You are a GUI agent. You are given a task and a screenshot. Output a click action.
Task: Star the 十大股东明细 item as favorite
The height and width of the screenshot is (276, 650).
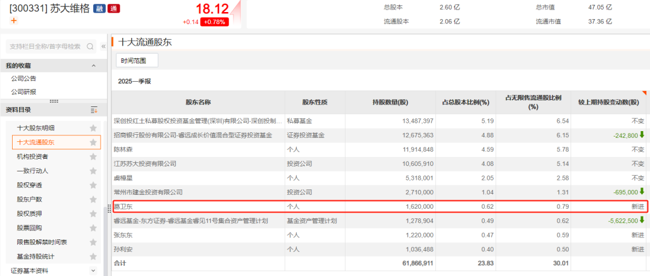click(93, 128)
